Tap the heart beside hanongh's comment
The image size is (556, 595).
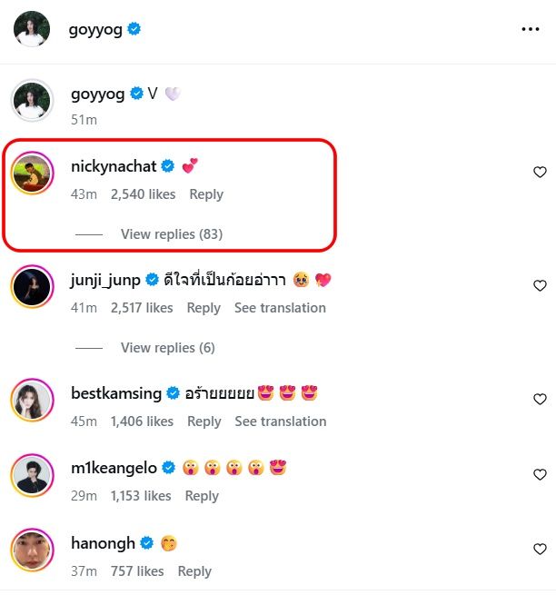540,550
